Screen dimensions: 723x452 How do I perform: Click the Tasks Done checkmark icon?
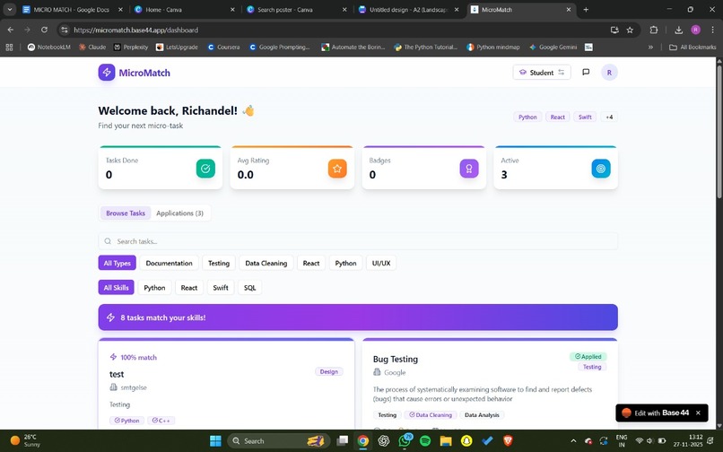point(205,169)
